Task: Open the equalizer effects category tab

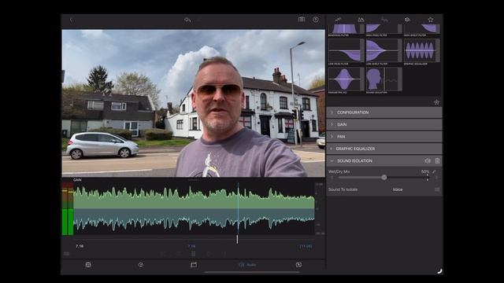Action: (x=338, y=20)
